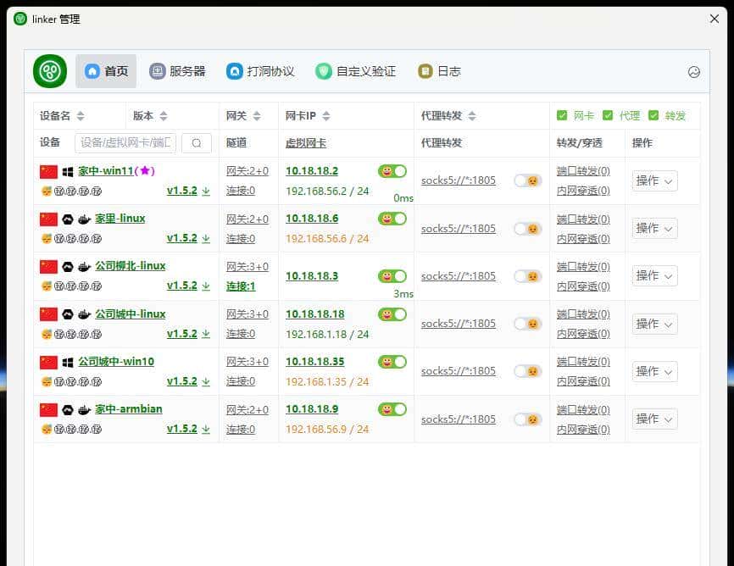Click the linker logo icon top left
Viewport: 734px width, 566px height.
[49, 71]
